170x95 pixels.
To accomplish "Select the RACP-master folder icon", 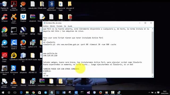I will [32, 56].
